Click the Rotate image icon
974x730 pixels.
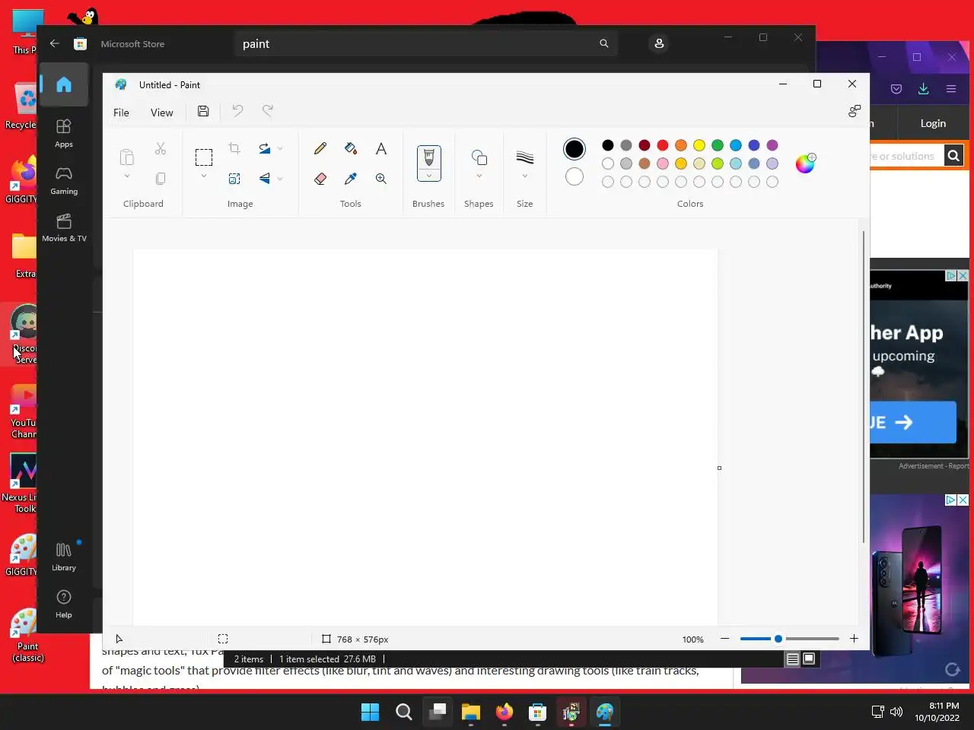coord(265,148)
